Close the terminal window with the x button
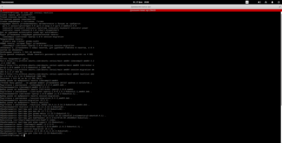 click(2, 7)
